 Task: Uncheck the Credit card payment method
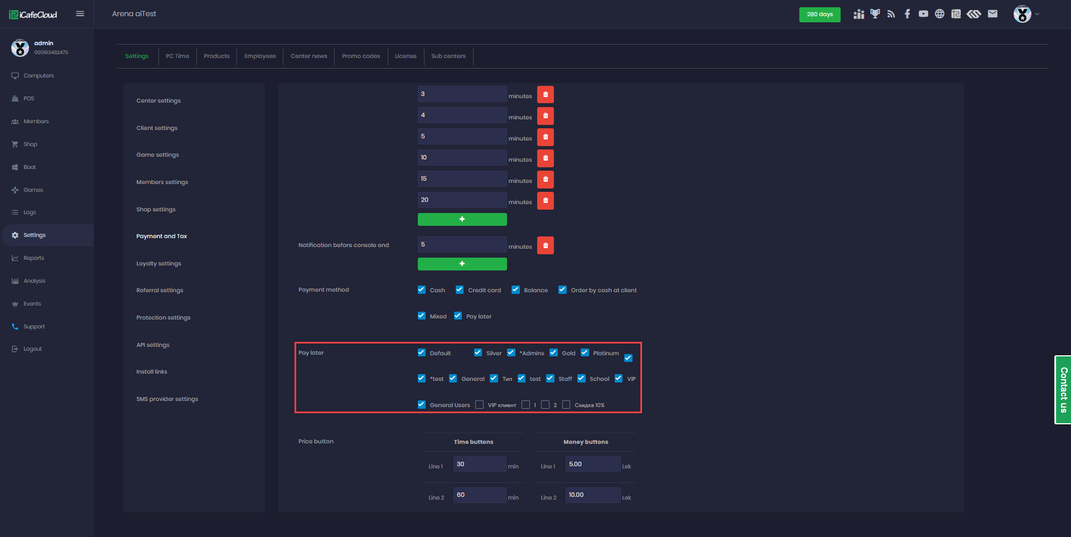460,289
